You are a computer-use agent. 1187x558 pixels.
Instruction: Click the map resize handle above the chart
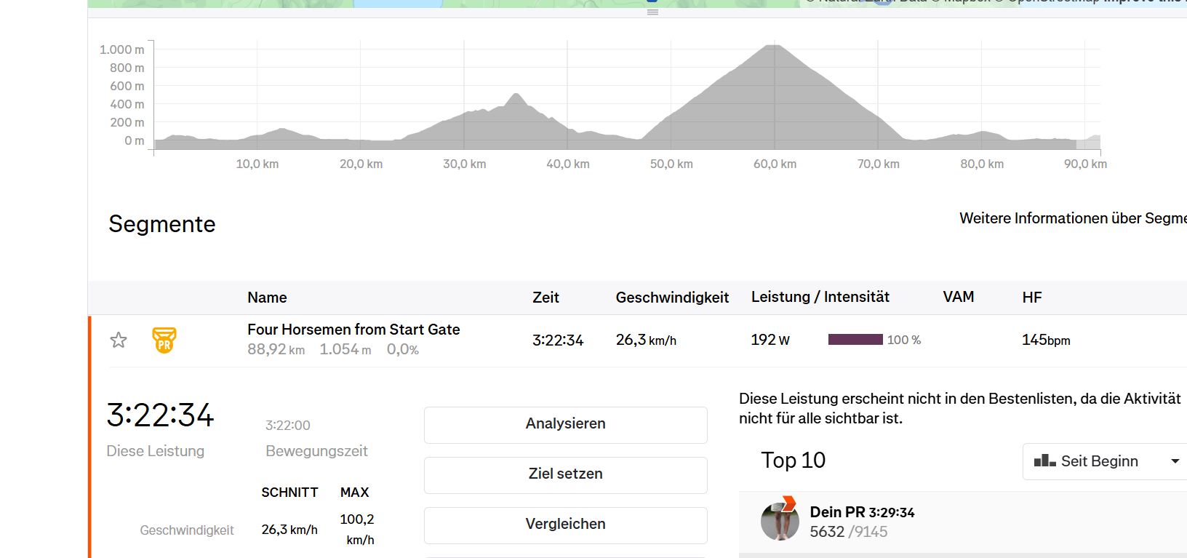click(652, 12)
